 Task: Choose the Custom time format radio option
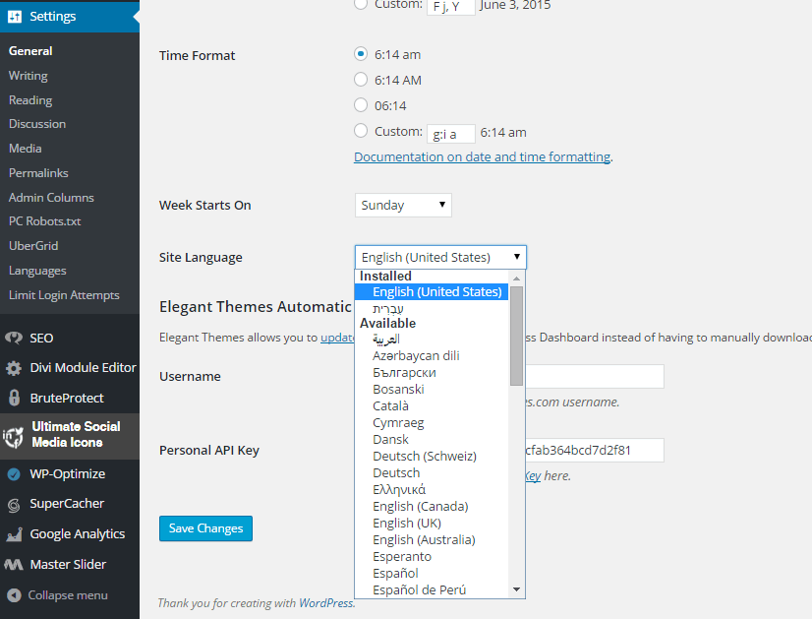(x=361, y=131)
